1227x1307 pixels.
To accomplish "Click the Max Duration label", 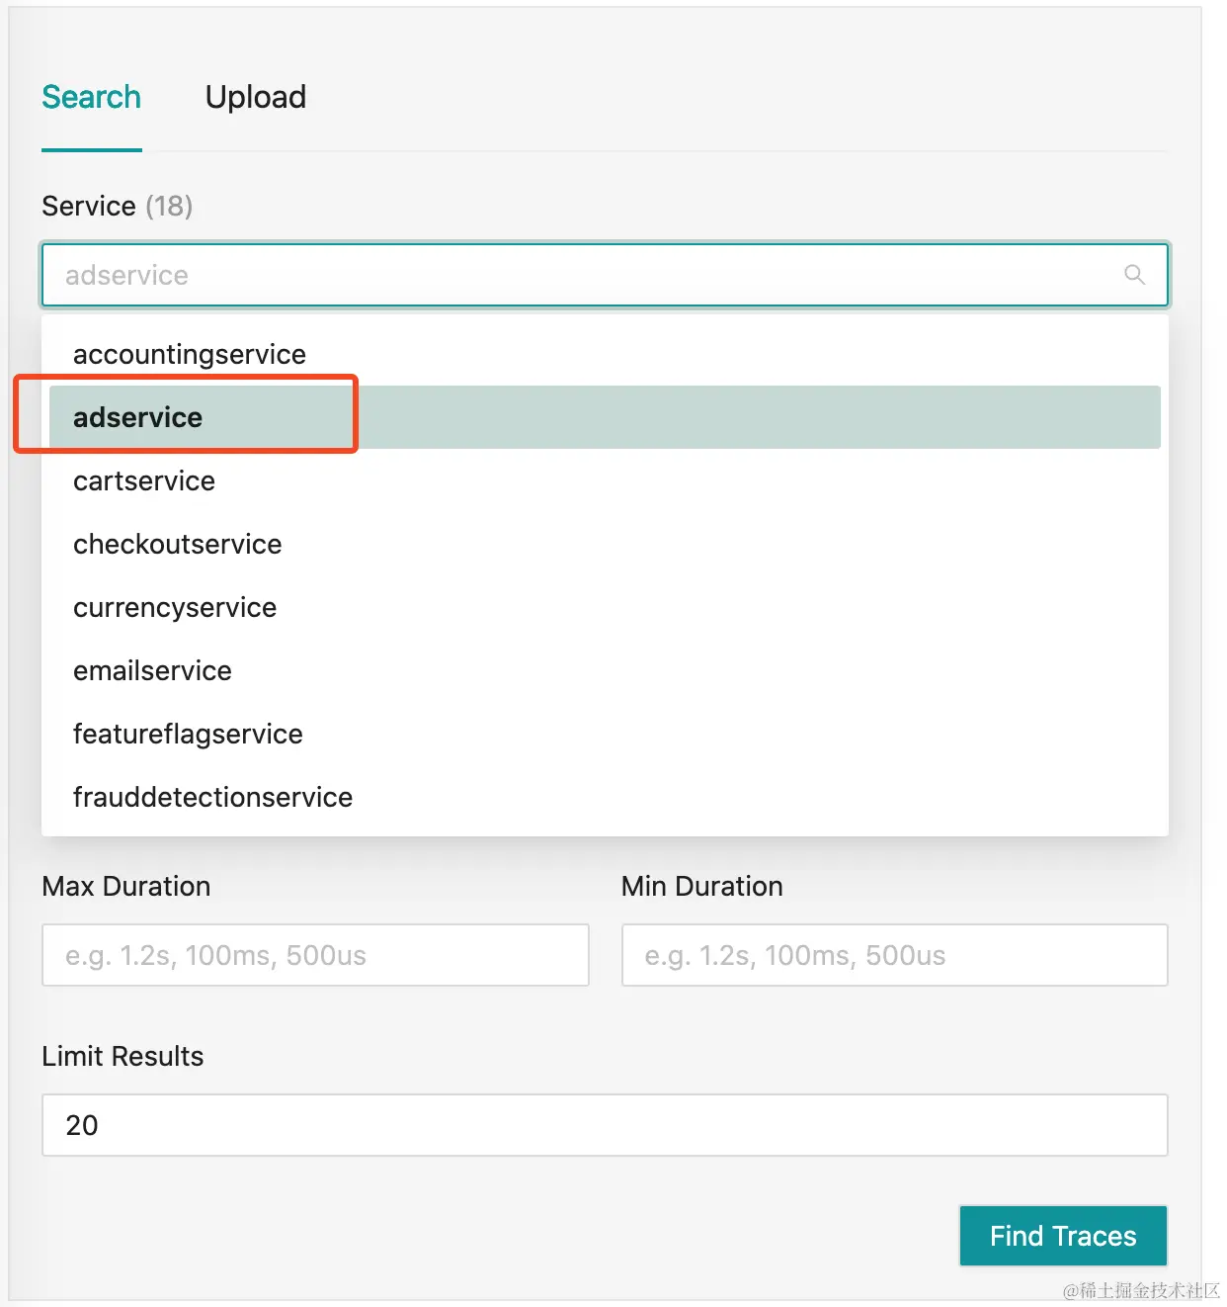I will (126, 886).
